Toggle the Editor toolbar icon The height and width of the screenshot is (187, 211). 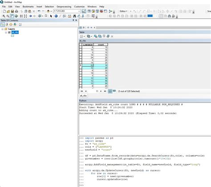[84, 11]
